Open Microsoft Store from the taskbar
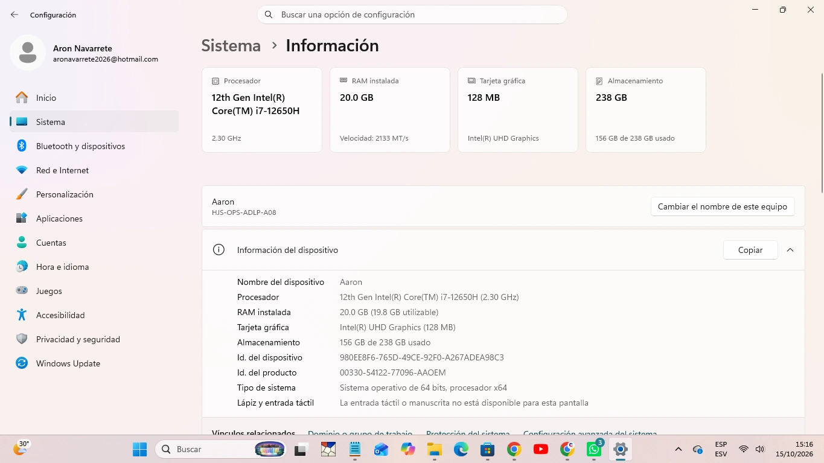This screenshot has height=463, width=824. [488, 449]
